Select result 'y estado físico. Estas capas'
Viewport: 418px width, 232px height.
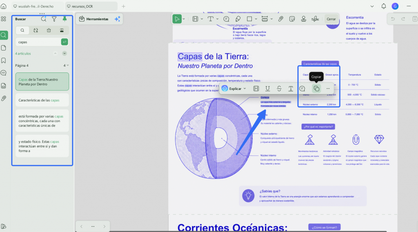point(42,146)
